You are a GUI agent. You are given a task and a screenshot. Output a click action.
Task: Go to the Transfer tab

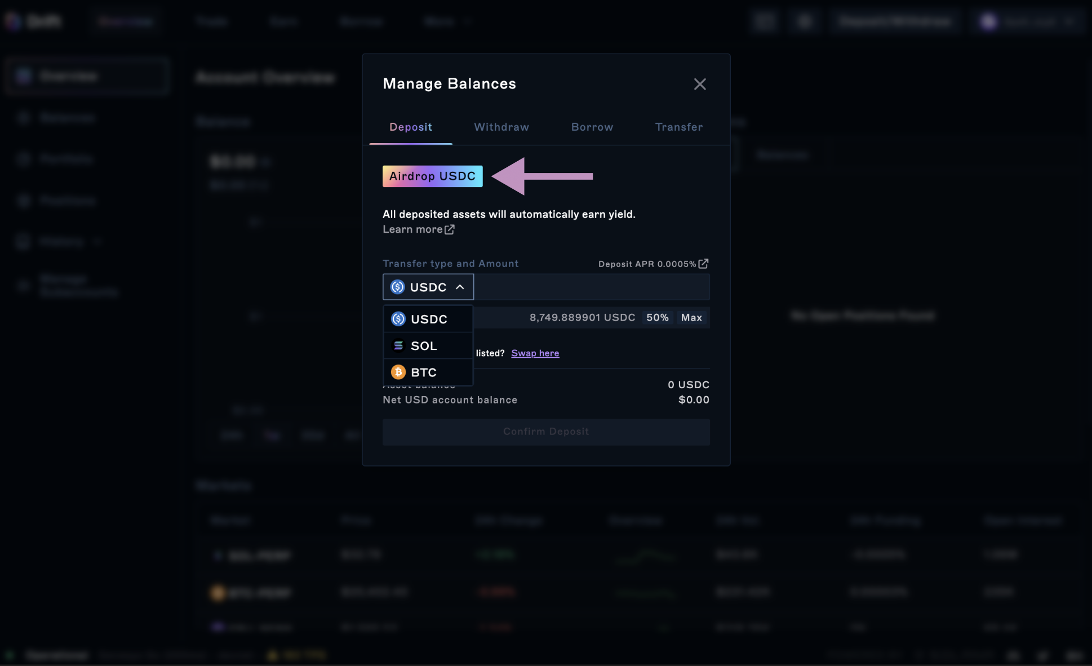pyautogui.click(x=678, y=127)
